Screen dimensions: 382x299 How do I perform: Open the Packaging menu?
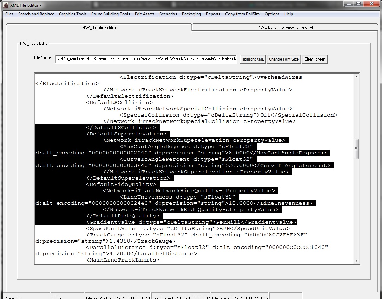[191, 14]
